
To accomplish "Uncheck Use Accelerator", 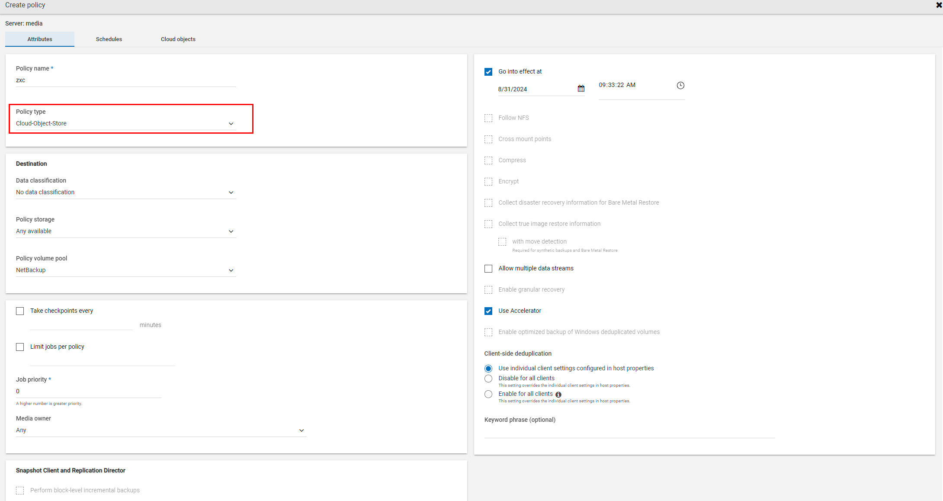I will pos(488,311).
